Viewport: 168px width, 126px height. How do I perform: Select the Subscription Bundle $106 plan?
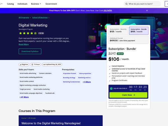coord(139,31)
